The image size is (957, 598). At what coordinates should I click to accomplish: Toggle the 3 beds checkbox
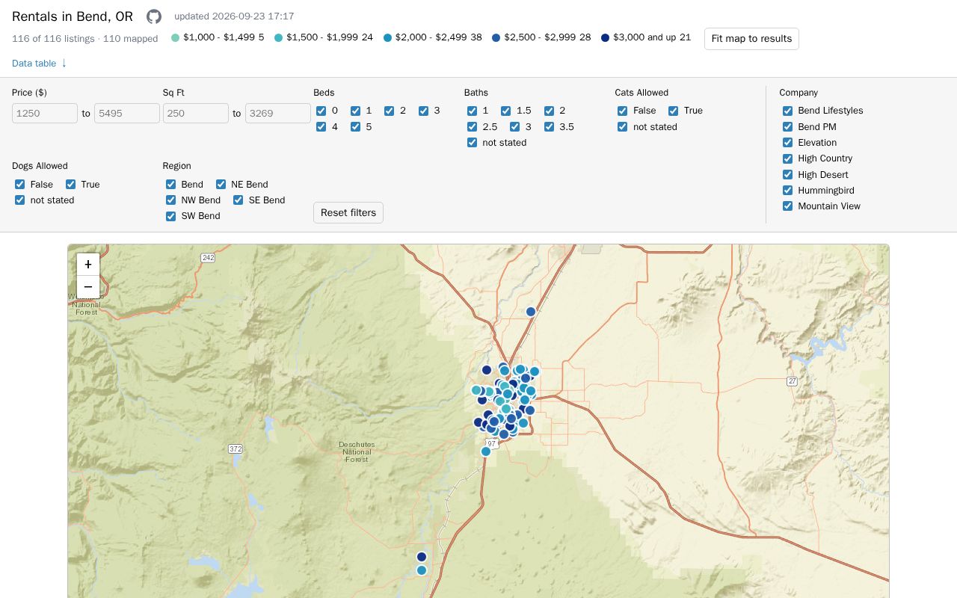pyautogui.click(x=424, y=111)
